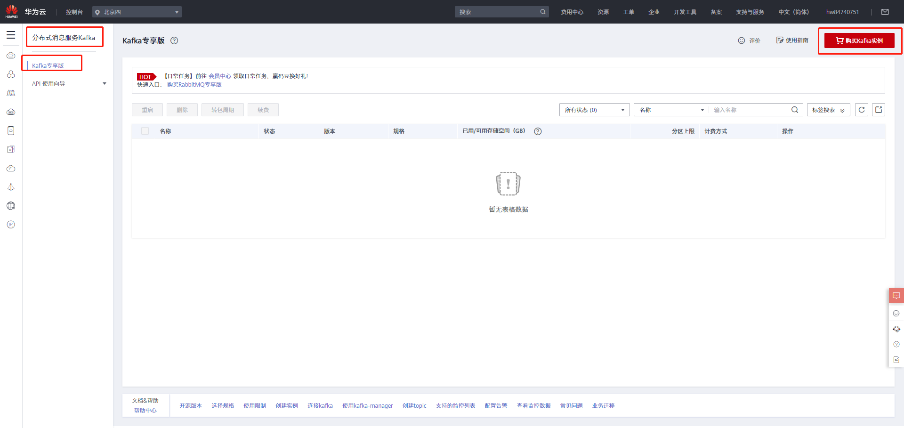Open the IP icon in the service sidebar
The image size is (904, 428).
11,225
